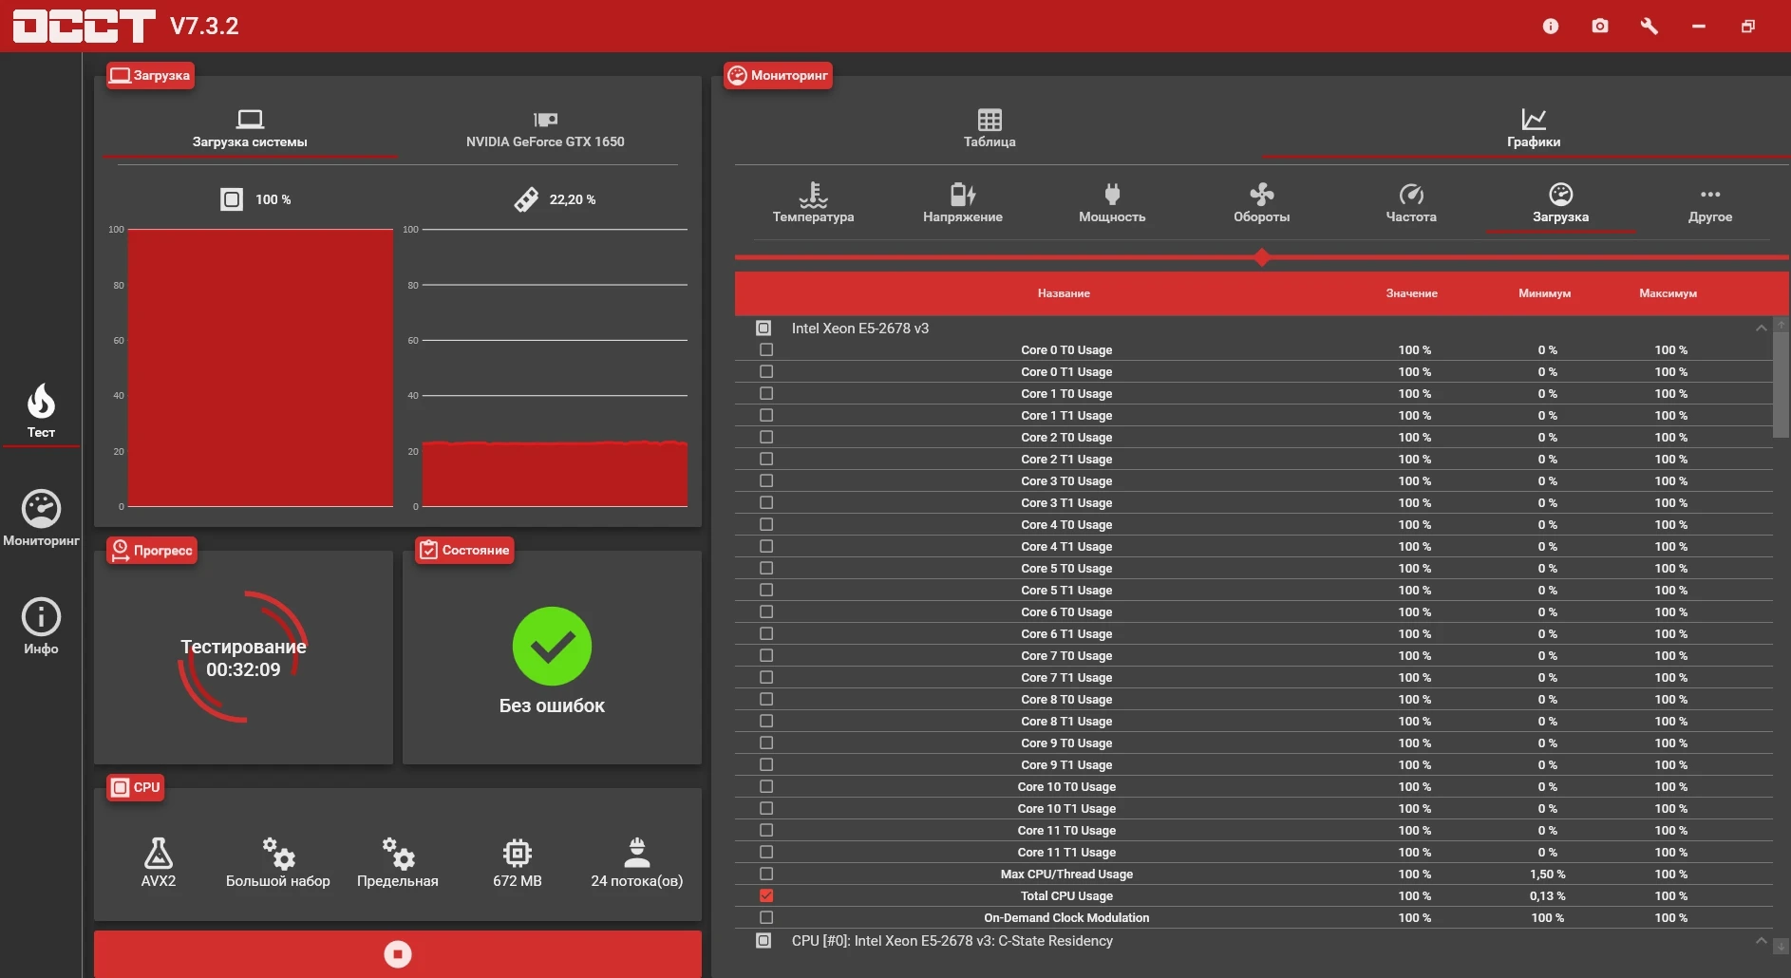Image resolution: width=1791 pixels, height=978 pixels.
Task: Check the On-Demand Clock Modulation checkbox
Action: 766,917
